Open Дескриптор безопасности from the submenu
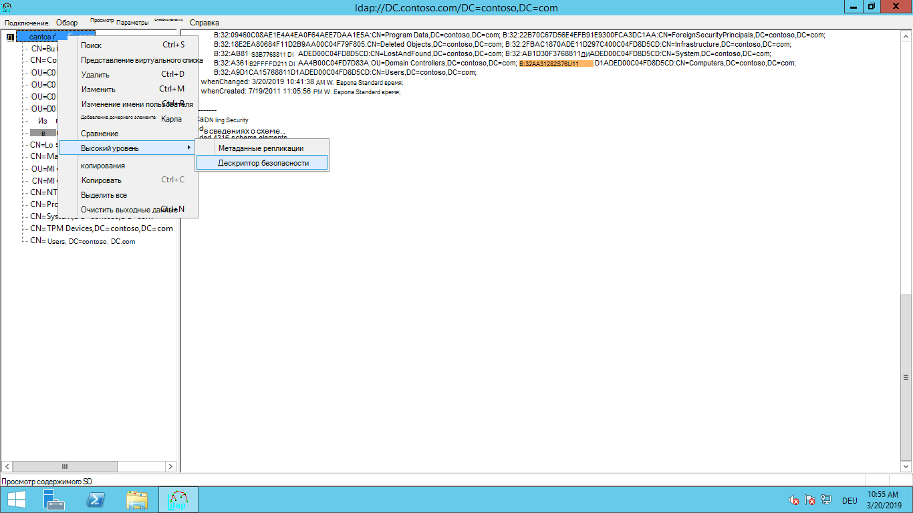913x513 pixels. (x=262, y=162)
